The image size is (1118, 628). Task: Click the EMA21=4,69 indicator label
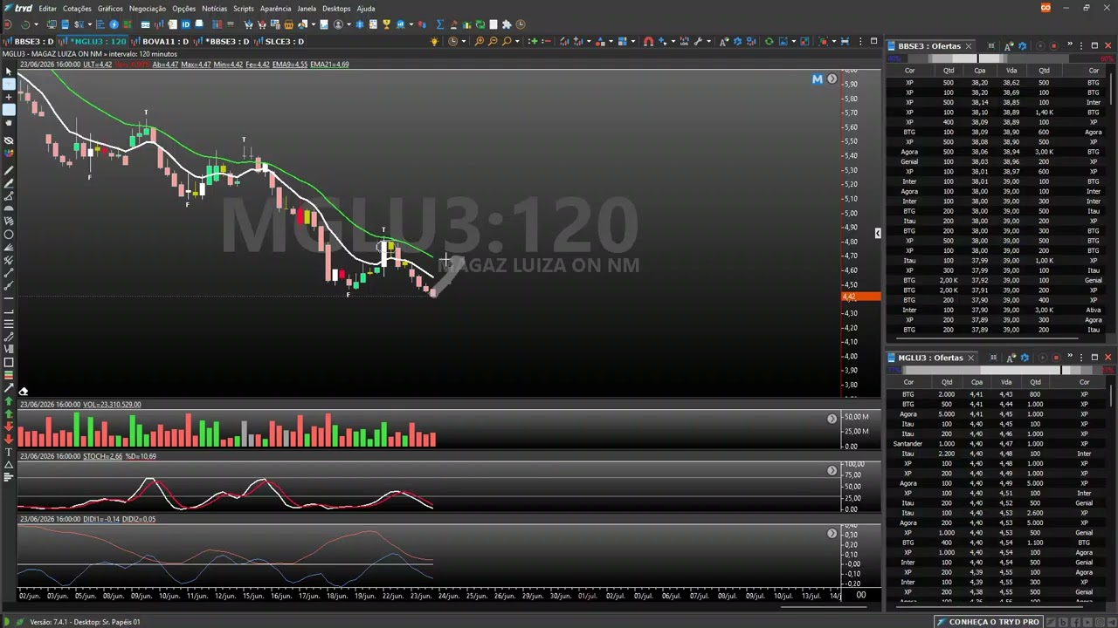click(329, 65)
